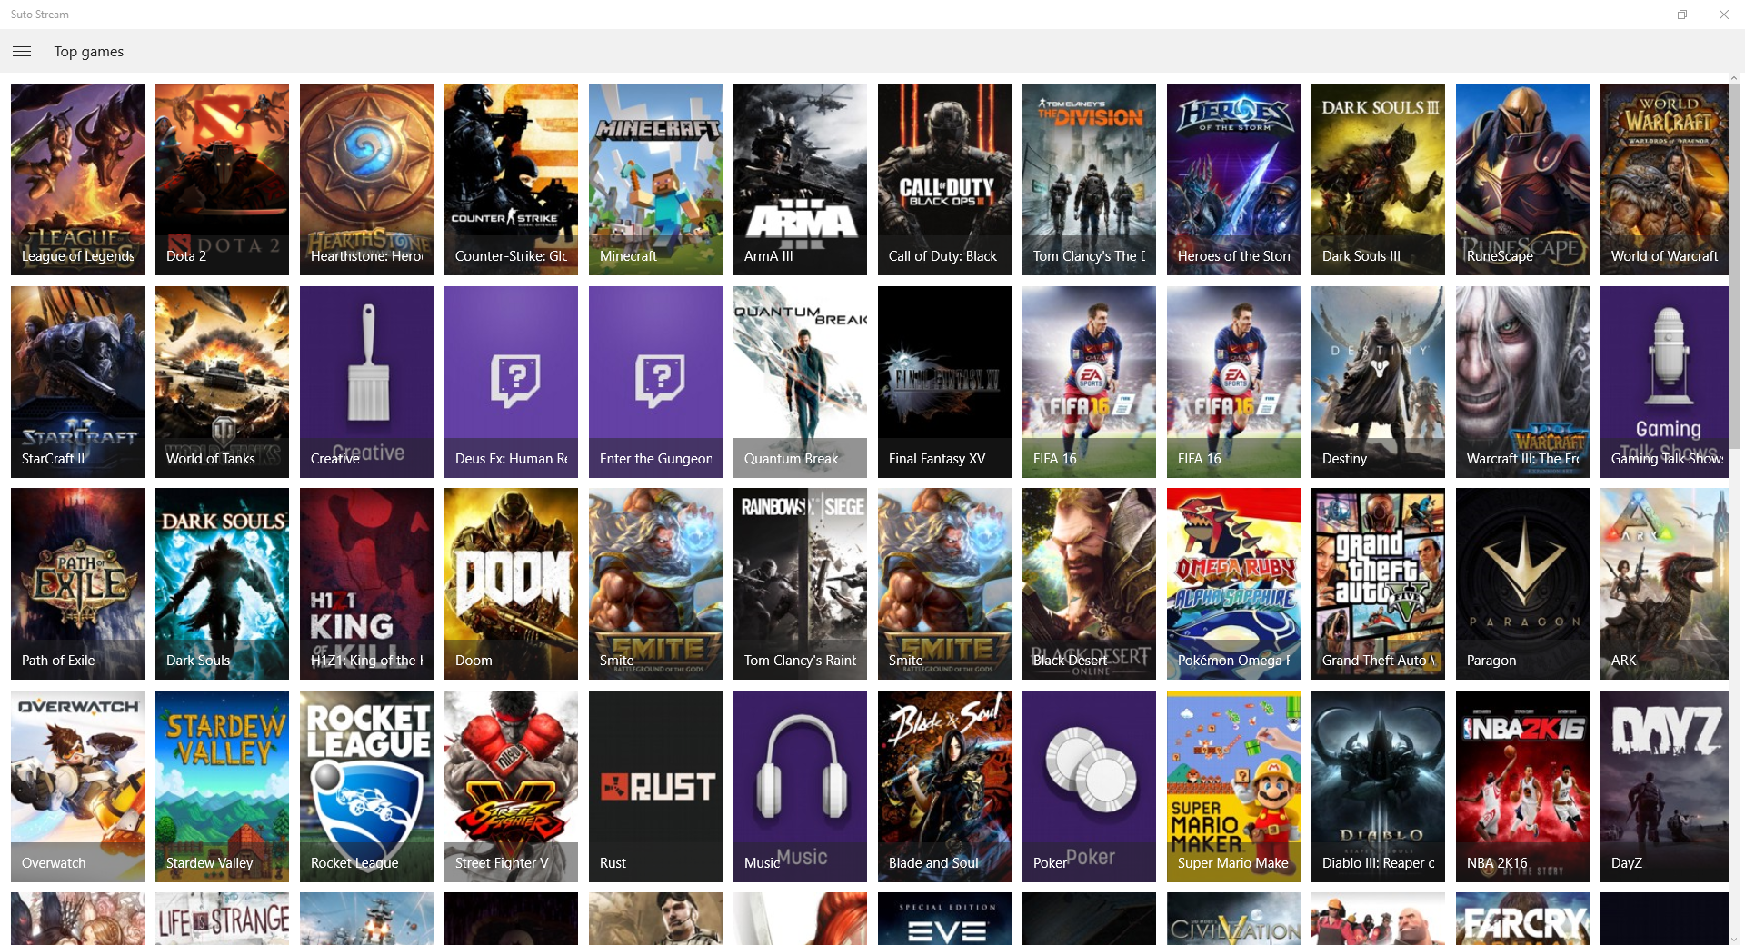Open Rocket League game tile

pos(366,786)
